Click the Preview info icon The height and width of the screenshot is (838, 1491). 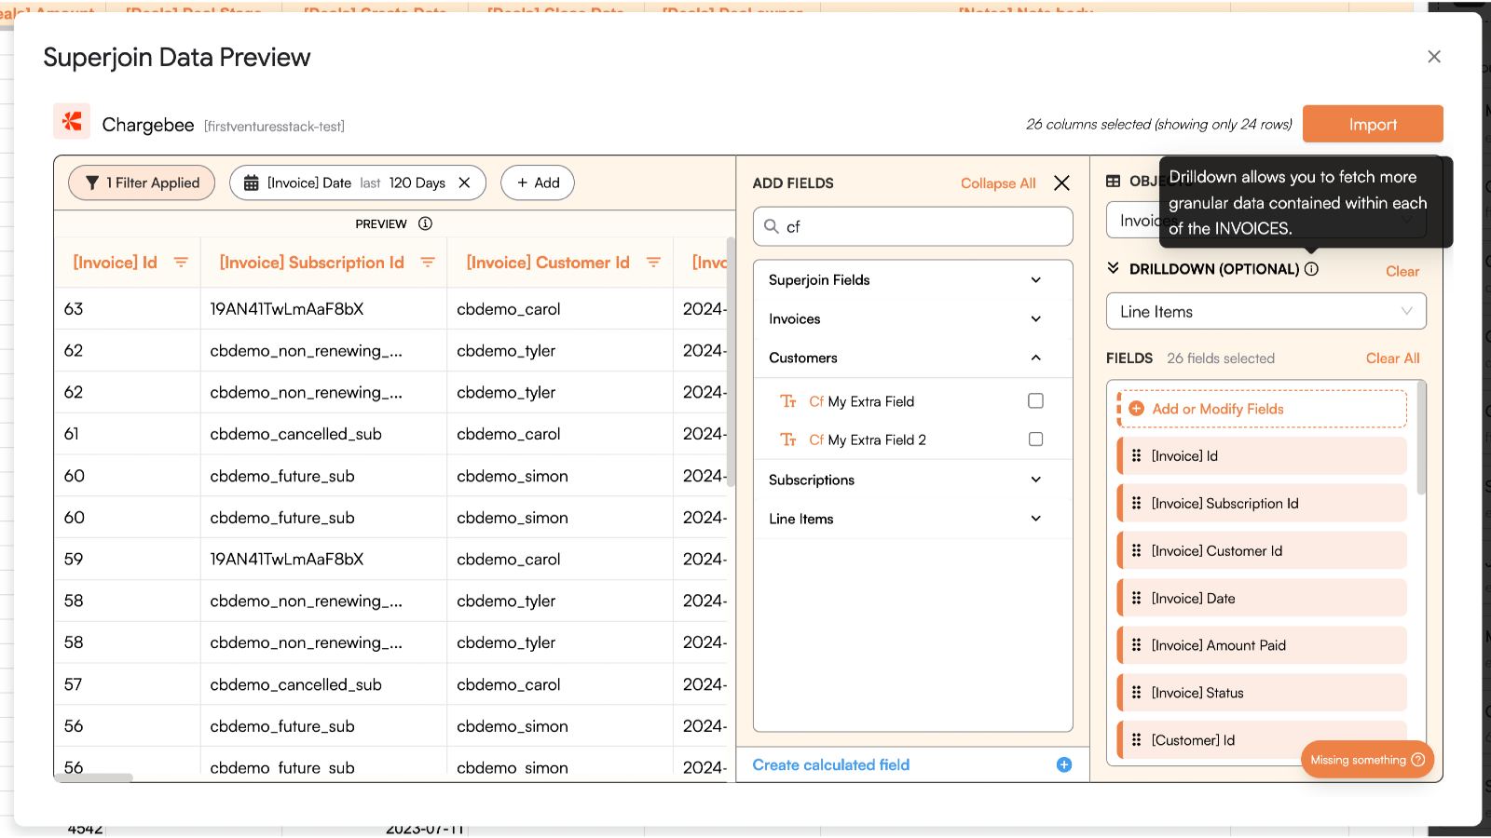point(425,223)
